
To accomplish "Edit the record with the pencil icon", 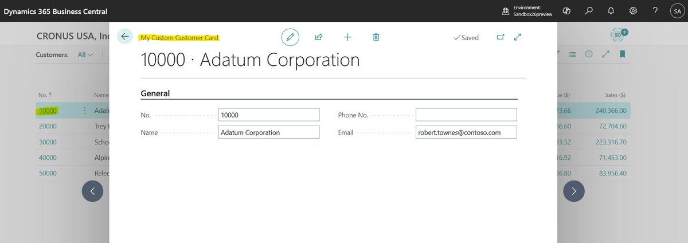I will [290, 37].
